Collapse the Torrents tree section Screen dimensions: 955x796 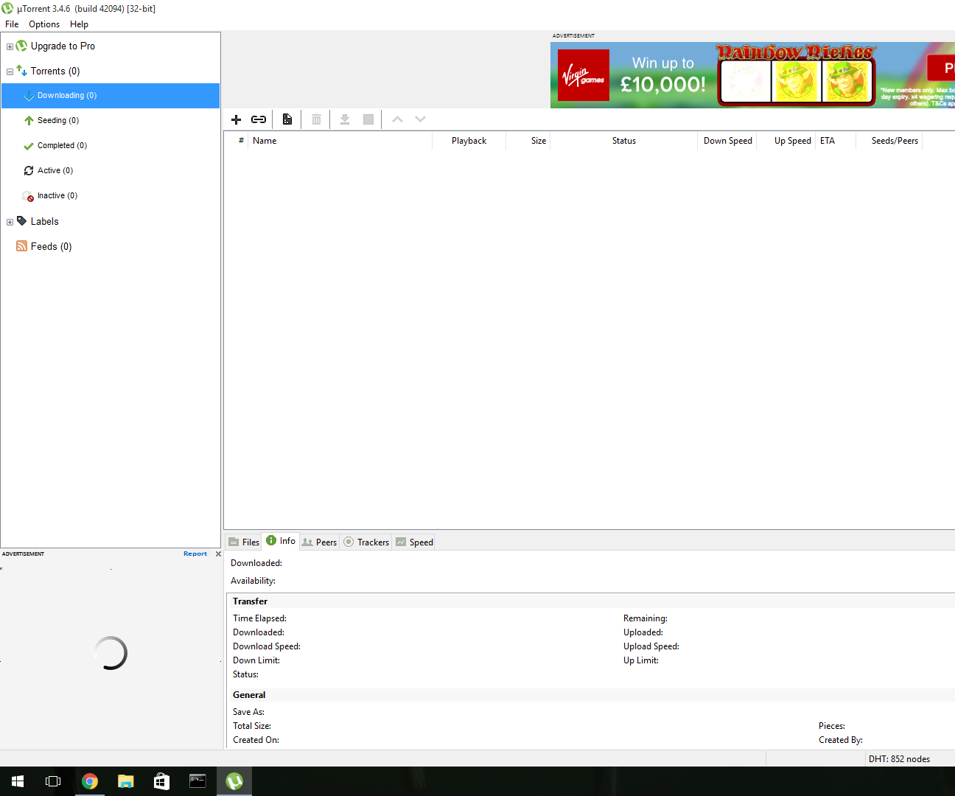[x=10, y=71]
